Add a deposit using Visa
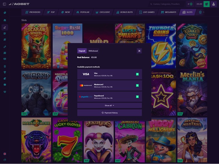219x164 pixels. click(x=137, y=74)
